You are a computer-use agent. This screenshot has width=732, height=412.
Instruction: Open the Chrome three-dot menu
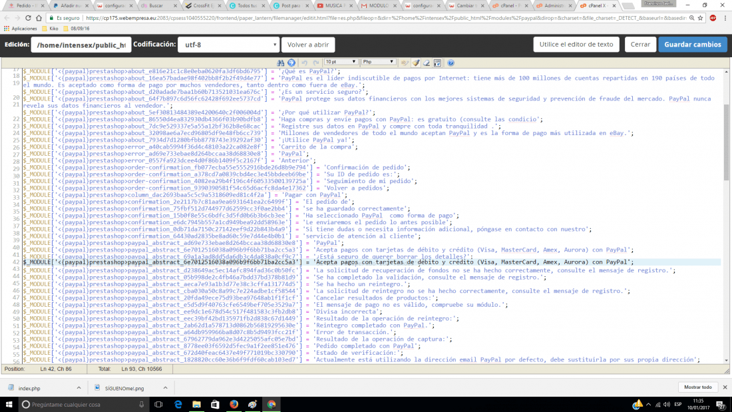coord(725,18)
